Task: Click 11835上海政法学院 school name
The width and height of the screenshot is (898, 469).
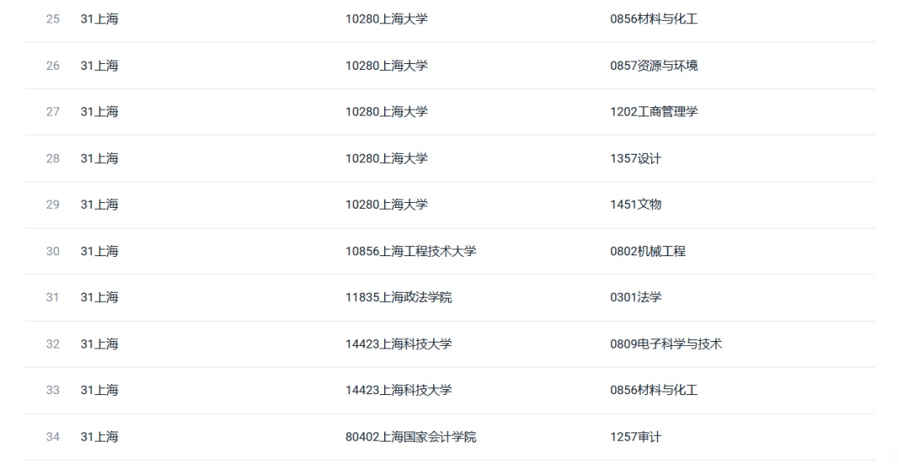Action: 398,297
